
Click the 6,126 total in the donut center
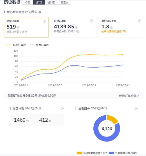coord(107,129)
